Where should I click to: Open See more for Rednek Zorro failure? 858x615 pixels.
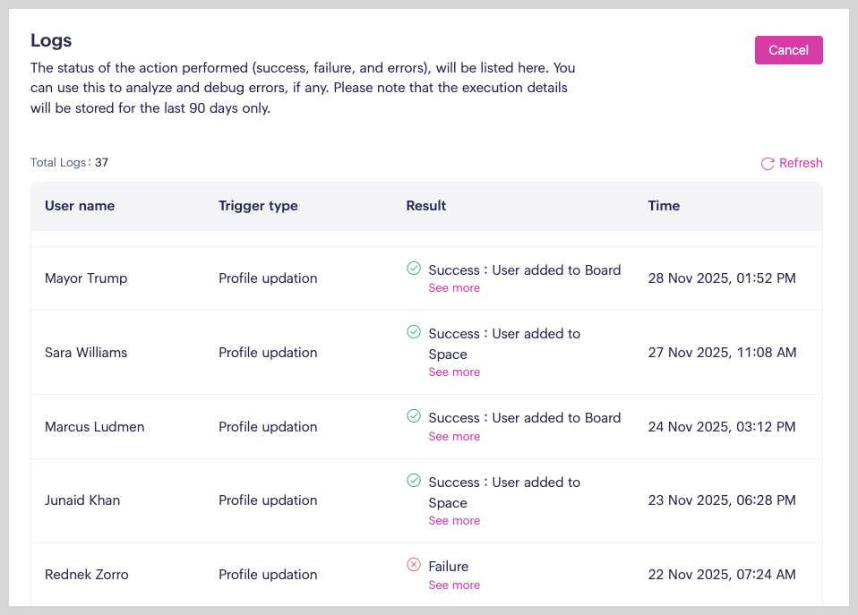454,585
